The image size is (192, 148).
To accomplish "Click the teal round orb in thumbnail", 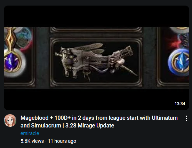I will (23, 38).
